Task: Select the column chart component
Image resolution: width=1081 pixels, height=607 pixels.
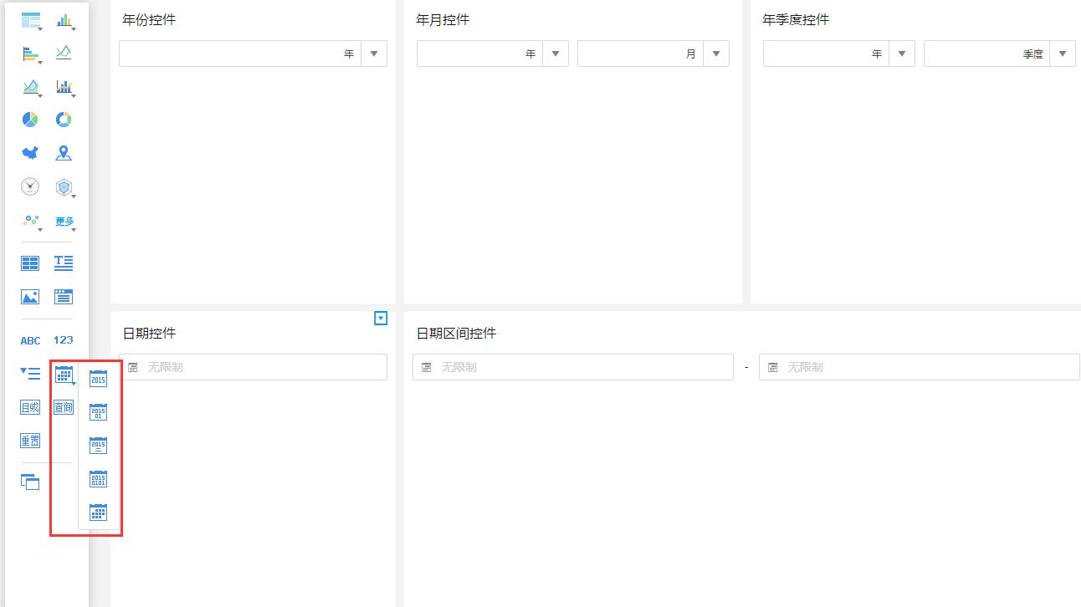Action: click(x=64, y=20)
